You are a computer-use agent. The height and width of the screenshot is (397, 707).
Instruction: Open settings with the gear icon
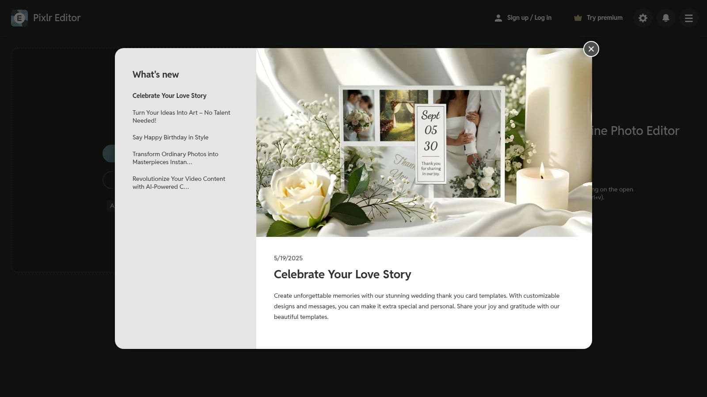[x=643, y=18]
